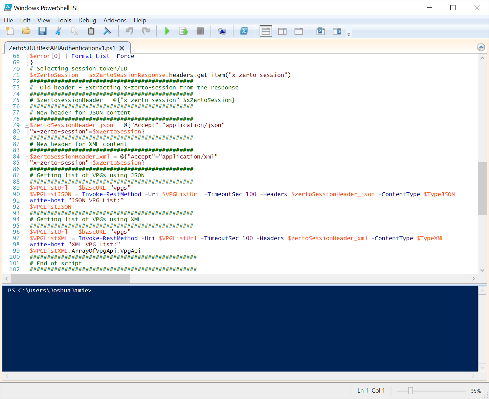Save the script using the floppy disk icon
This screenshot has width=489, height=399.
point(42,31)
